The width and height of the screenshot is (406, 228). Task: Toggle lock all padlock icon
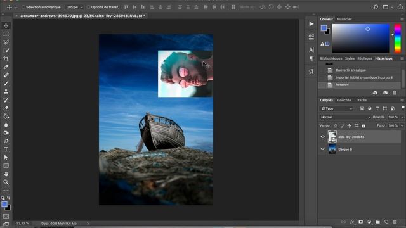pyautogui.click(x=363, y=125)
